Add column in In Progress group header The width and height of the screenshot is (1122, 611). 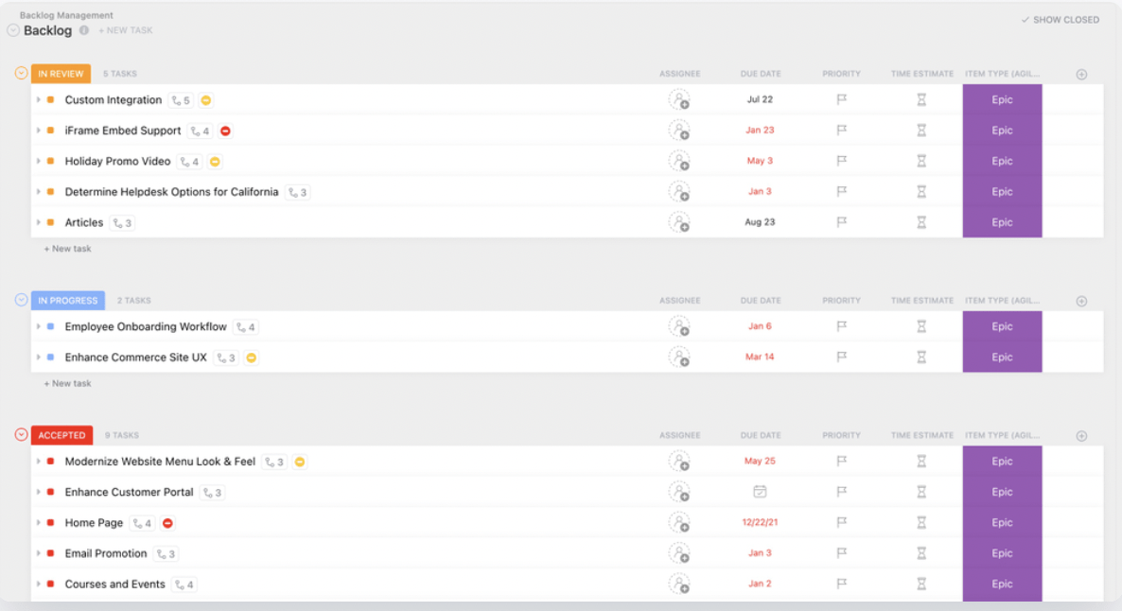pyautogui.click(x=1082, y=301)
